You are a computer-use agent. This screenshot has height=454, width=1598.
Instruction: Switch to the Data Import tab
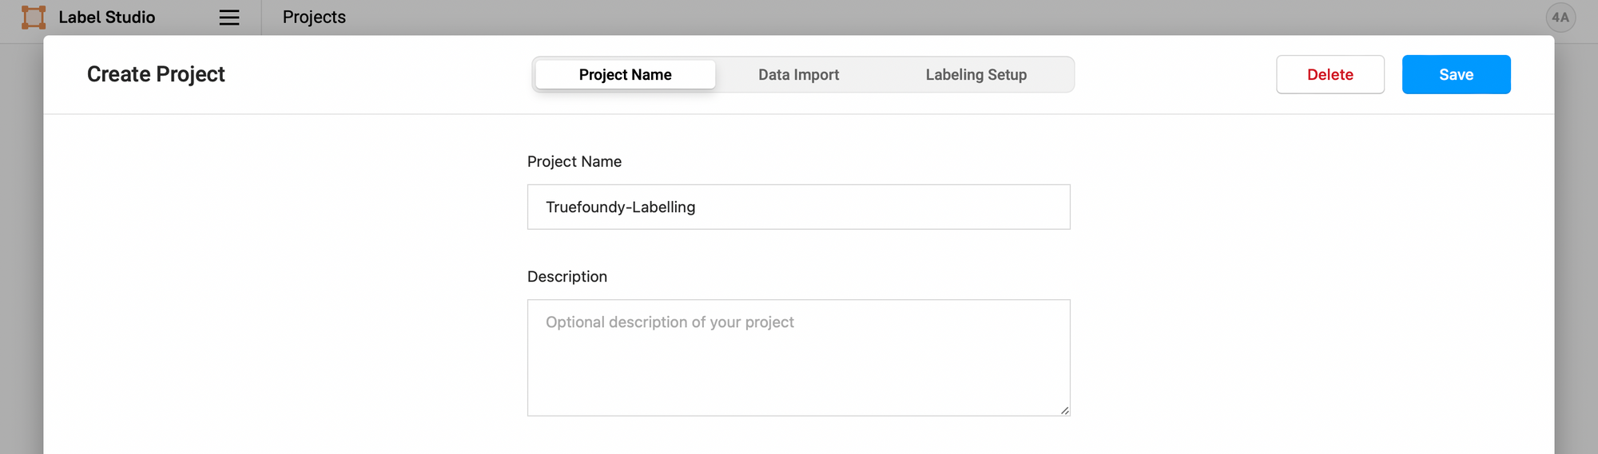[798, 75]
